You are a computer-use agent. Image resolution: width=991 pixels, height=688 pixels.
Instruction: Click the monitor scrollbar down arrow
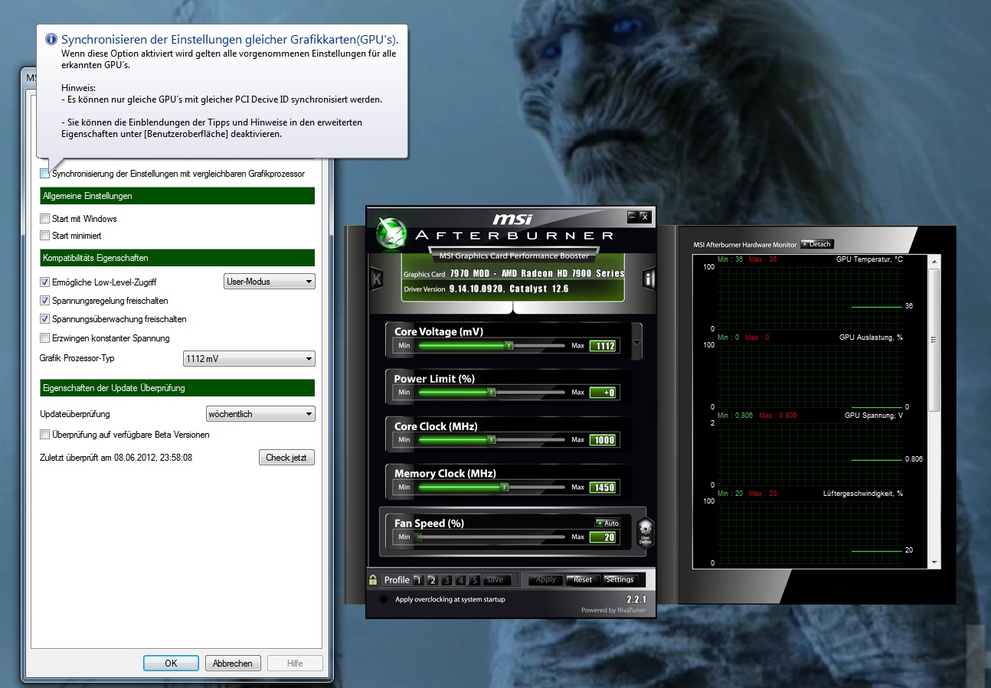(933, 562)
